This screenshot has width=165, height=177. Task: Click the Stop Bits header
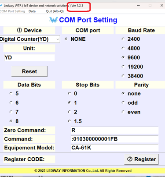[88, 85]
